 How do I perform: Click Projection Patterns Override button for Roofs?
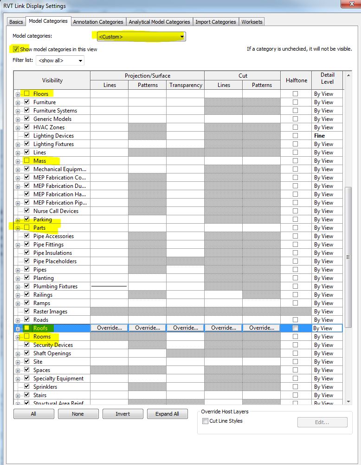[148, 328]
